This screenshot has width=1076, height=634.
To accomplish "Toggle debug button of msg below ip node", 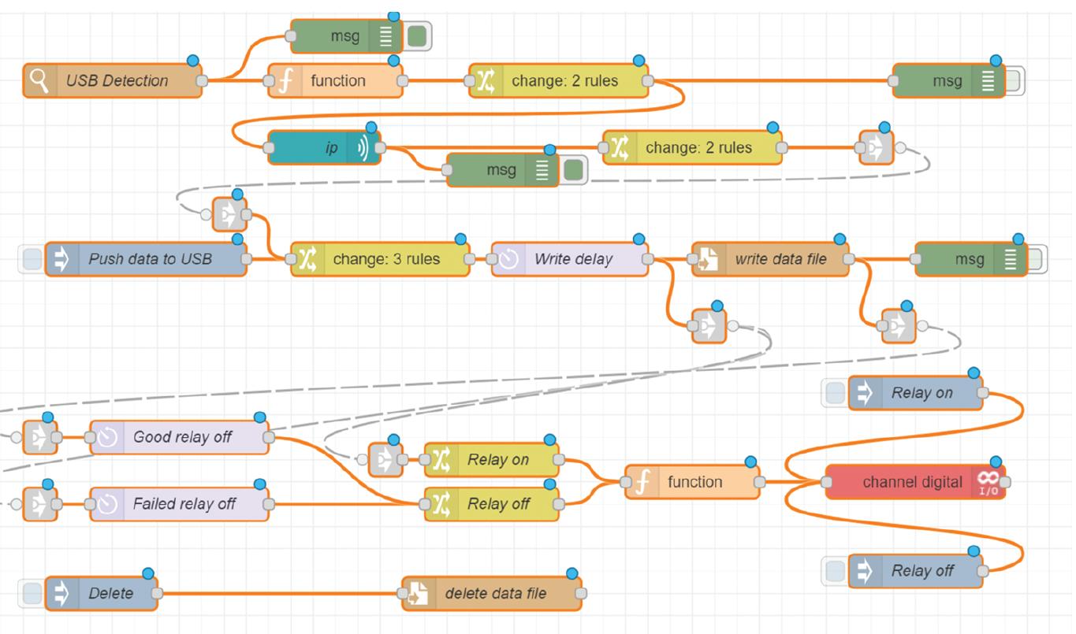I will 574,169.
